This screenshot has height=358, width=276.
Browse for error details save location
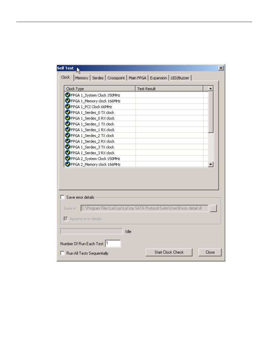(x=214, y=208)
